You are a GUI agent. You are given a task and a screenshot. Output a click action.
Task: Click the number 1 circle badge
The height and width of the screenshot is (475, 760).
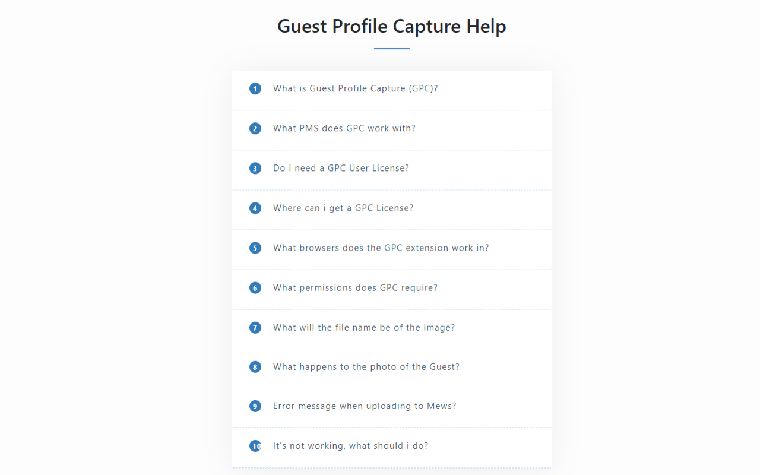(x=255, y=89)
